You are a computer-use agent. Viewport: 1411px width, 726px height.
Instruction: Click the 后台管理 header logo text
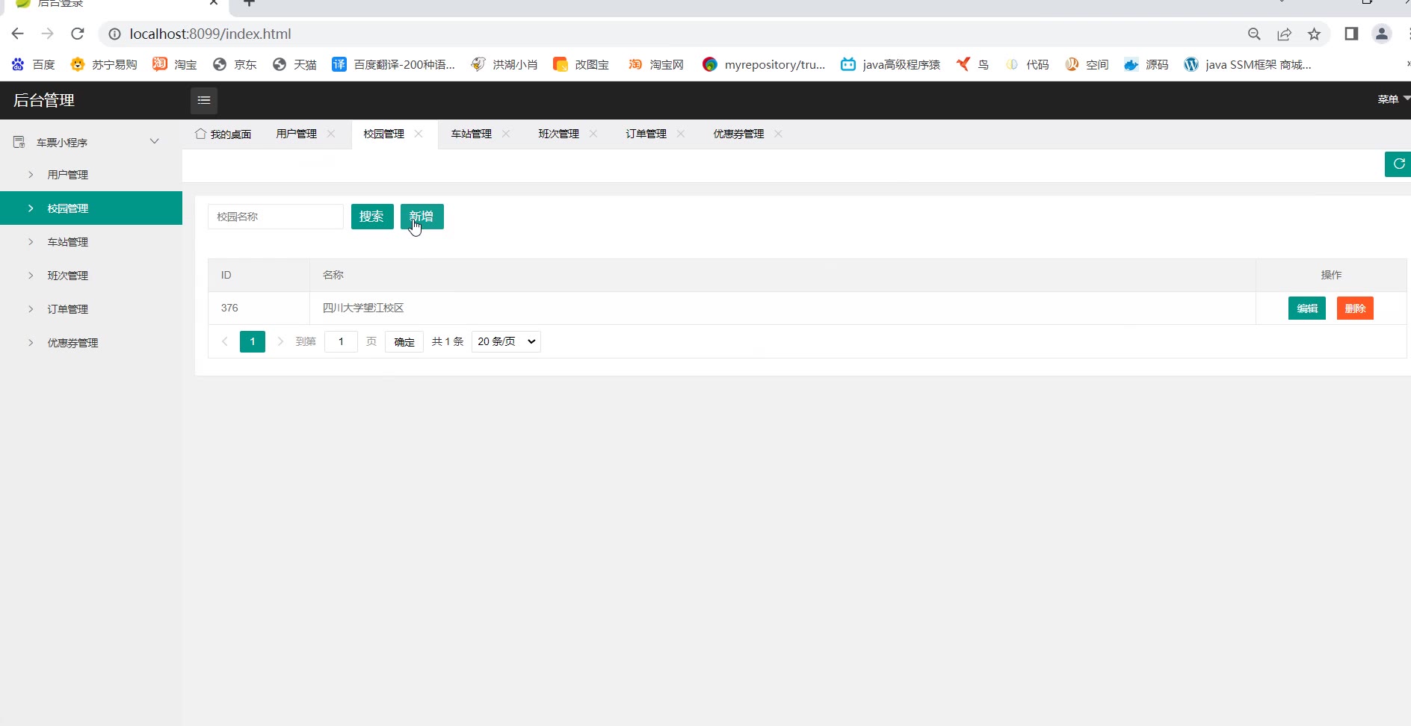coord(44,100)
